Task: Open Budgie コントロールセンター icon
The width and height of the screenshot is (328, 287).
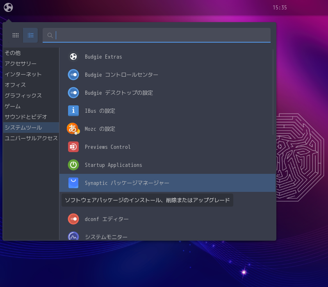Action: [x=73, y=75]
